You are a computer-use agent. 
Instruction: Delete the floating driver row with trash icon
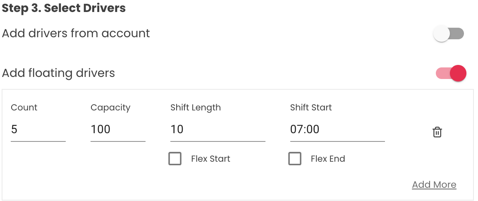[437, 132]
